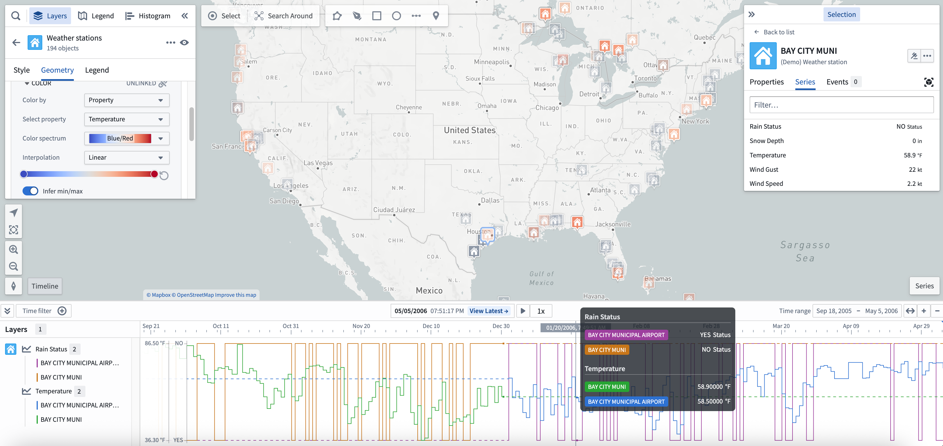Viewport: 943px width, 446px height.
Task: Click fit to selection map icon
Action: point(14,230)
